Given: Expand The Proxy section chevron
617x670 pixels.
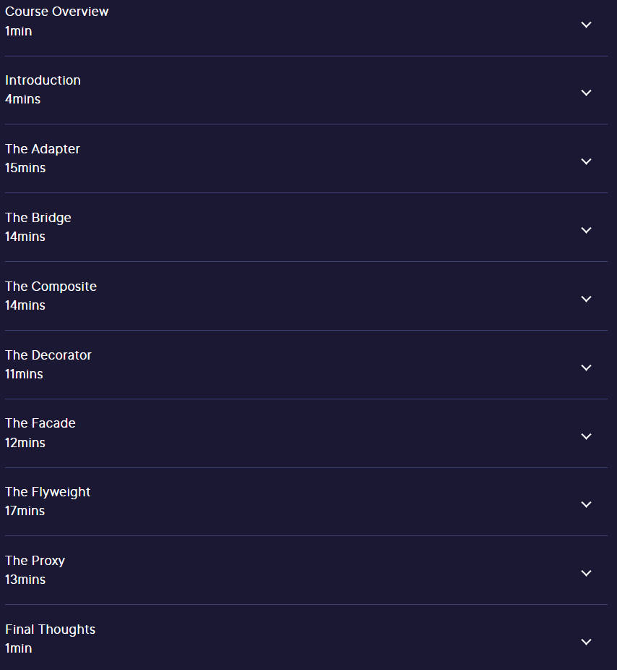Looking at the screenshot, I should [586, 574].
